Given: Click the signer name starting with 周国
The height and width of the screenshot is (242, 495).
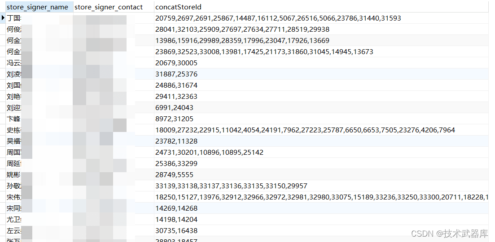Looking at the screenshot, I should tap(14, 152).
